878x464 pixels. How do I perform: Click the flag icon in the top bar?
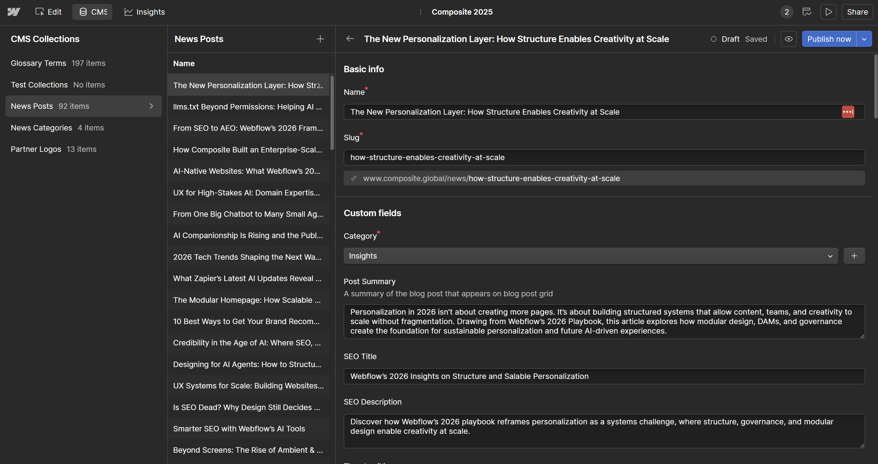pyautogui.click(x=807, y=12)
